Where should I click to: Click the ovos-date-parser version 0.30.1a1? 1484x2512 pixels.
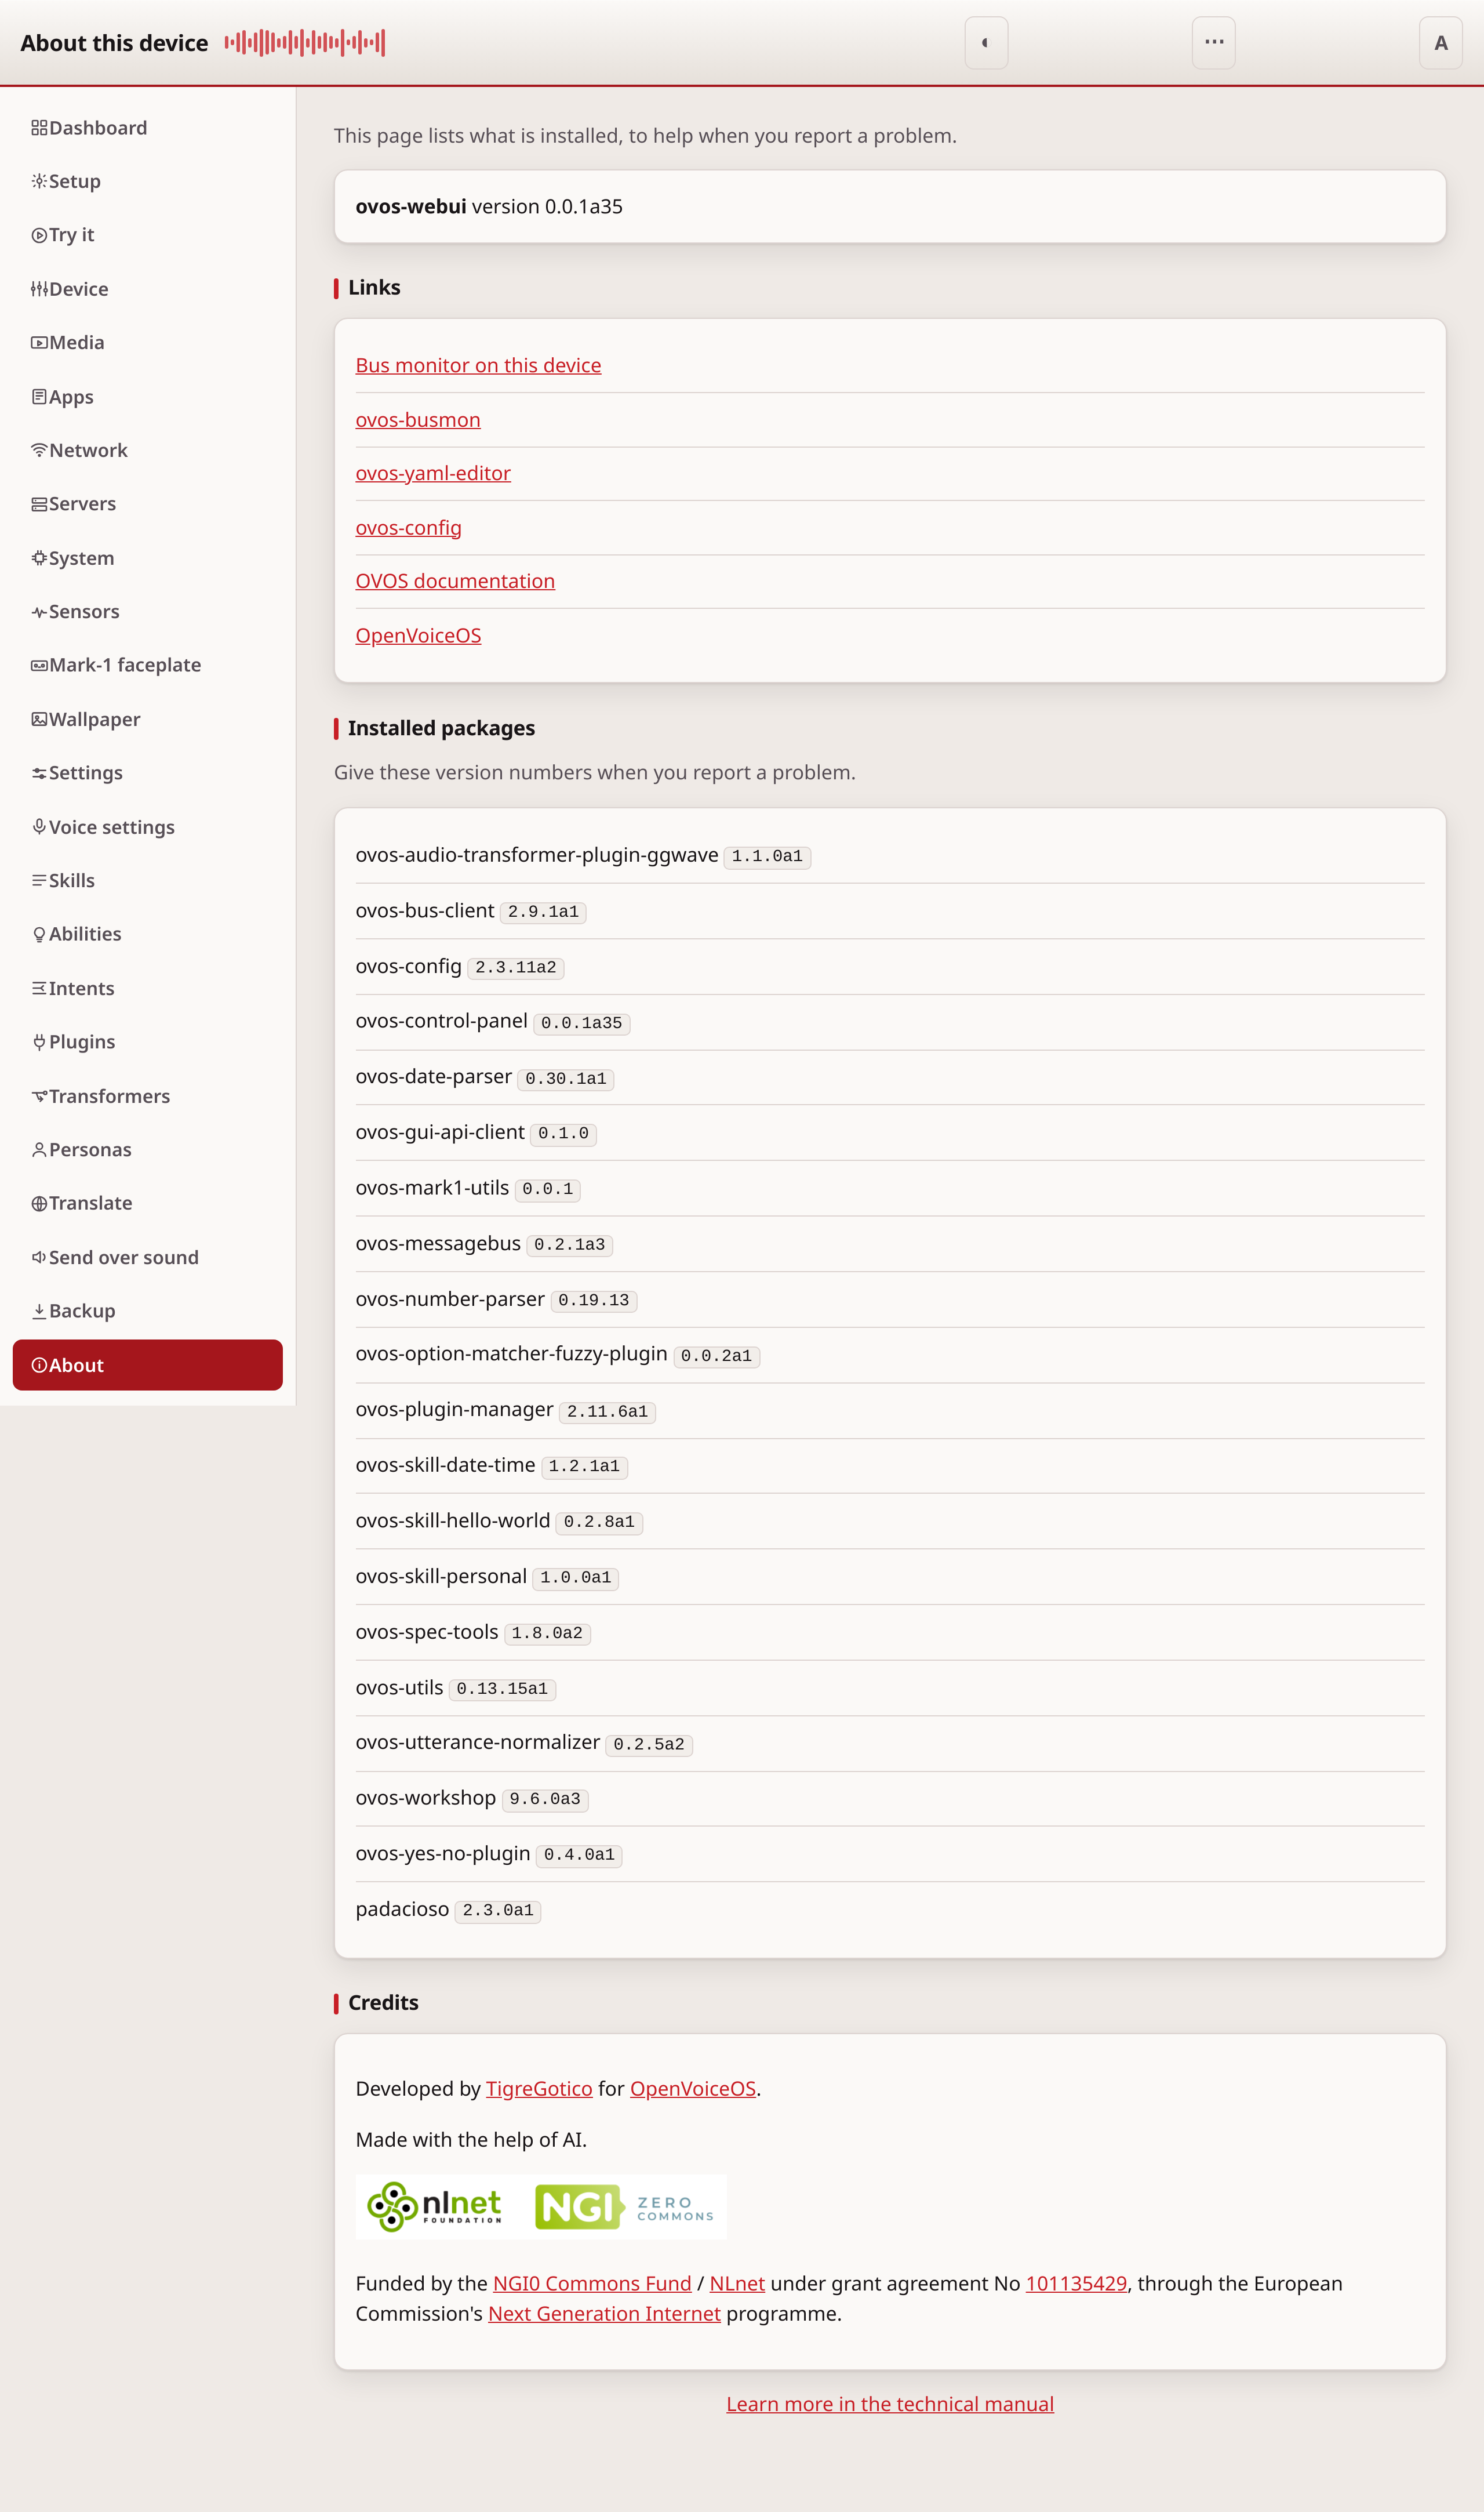coord(566,1079)
